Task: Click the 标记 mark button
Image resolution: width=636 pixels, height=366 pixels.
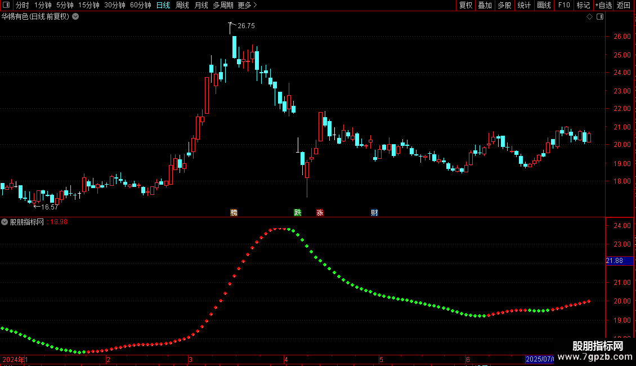Action: [583, 5]
